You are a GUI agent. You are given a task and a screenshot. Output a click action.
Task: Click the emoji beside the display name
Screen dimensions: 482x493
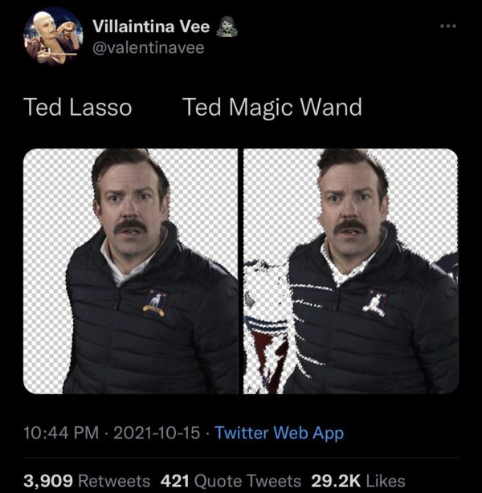[224, 27]
